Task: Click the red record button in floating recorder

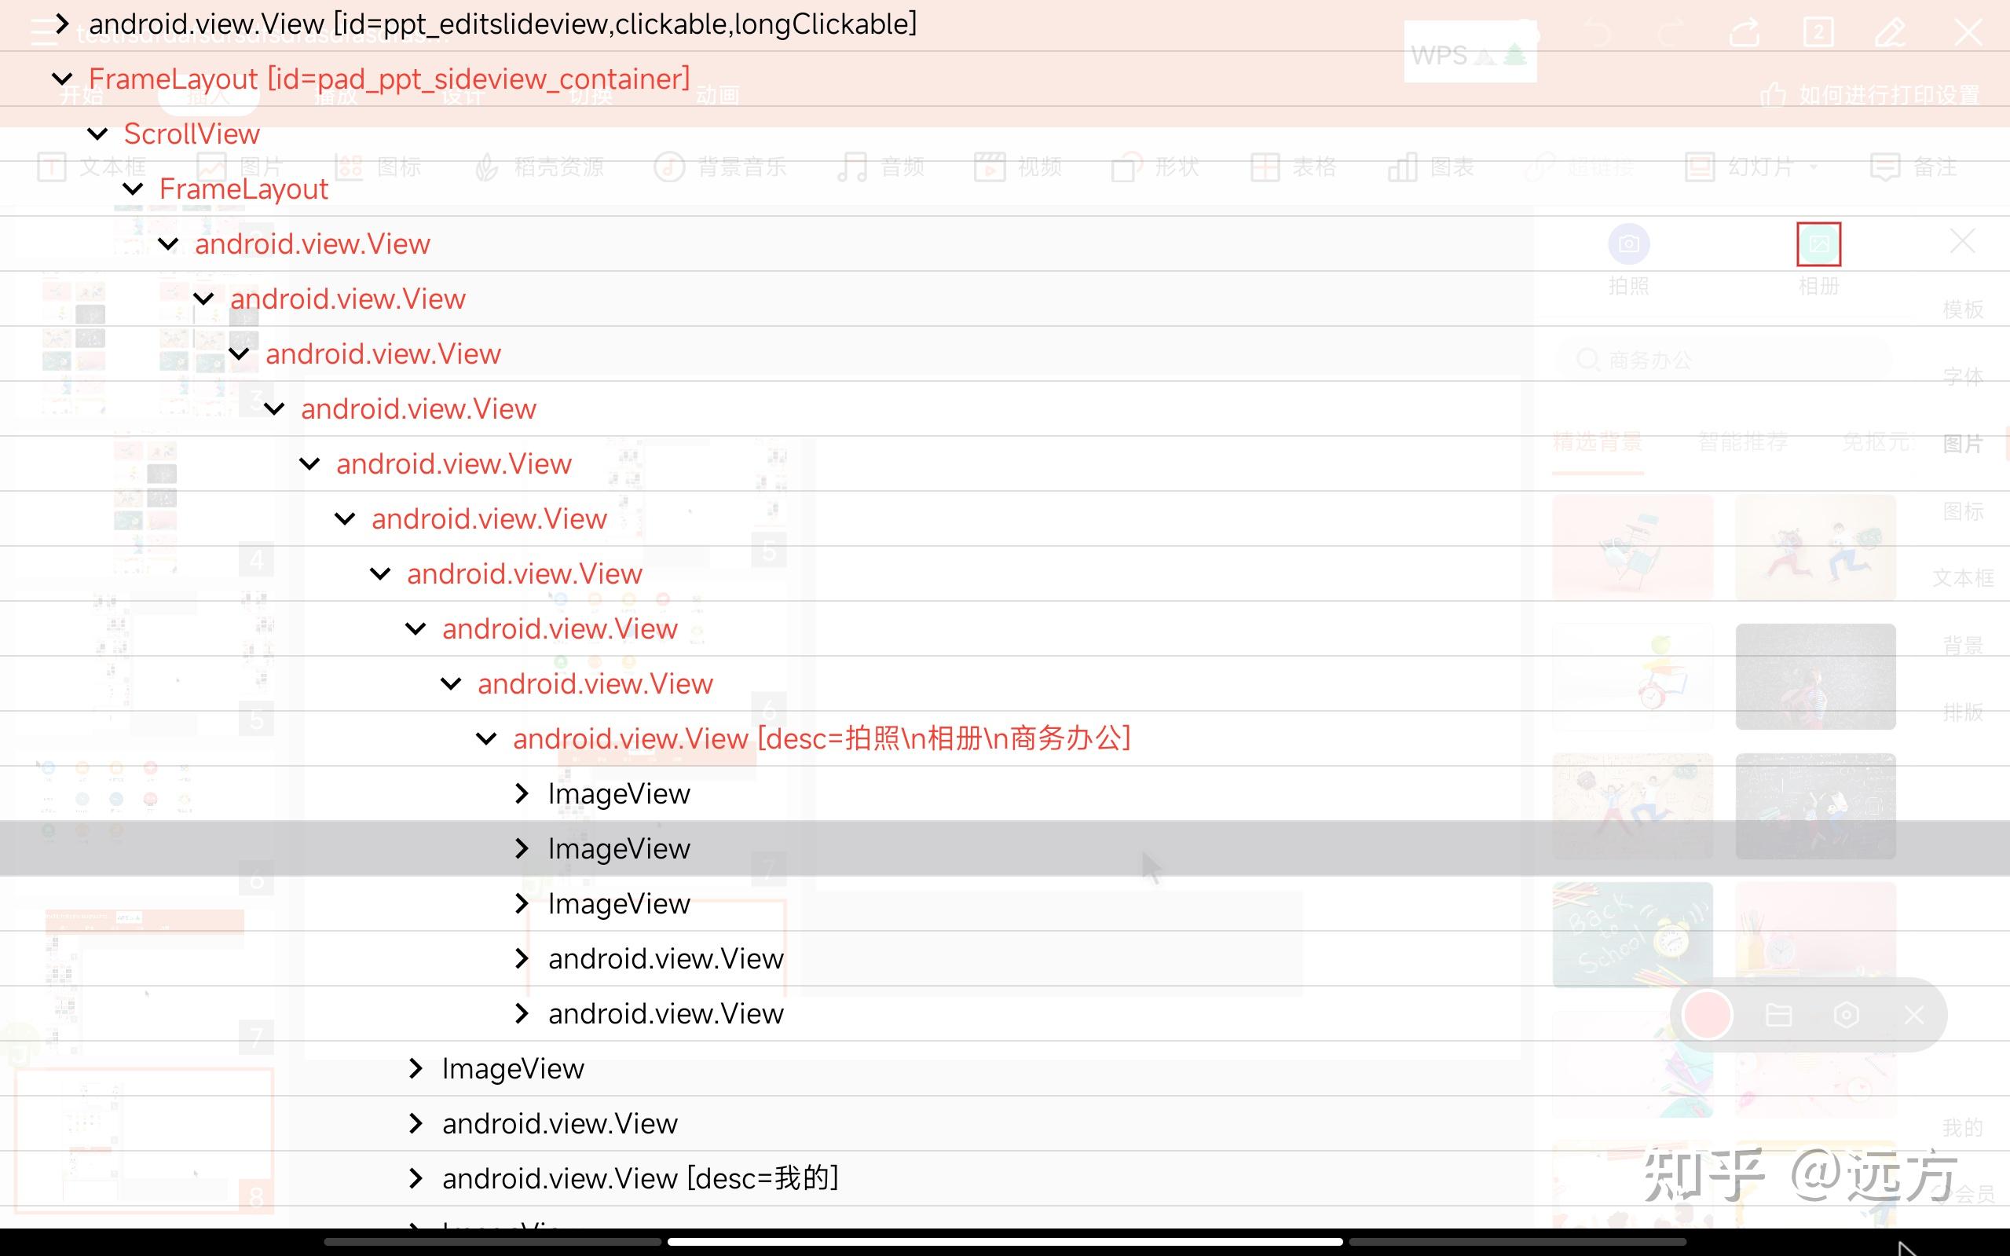Action: [x=1707, y=1014]
